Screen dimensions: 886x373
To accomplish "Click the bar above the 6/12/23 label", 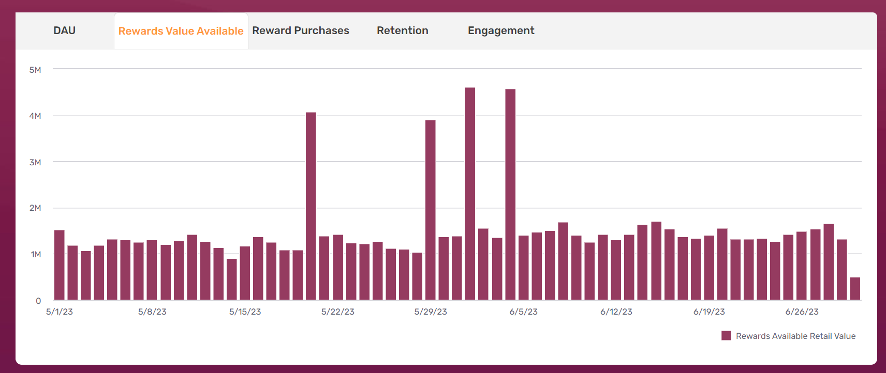I will pos(616,270).
